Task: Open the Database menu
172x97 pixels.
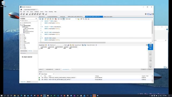Action: point(37,12)
